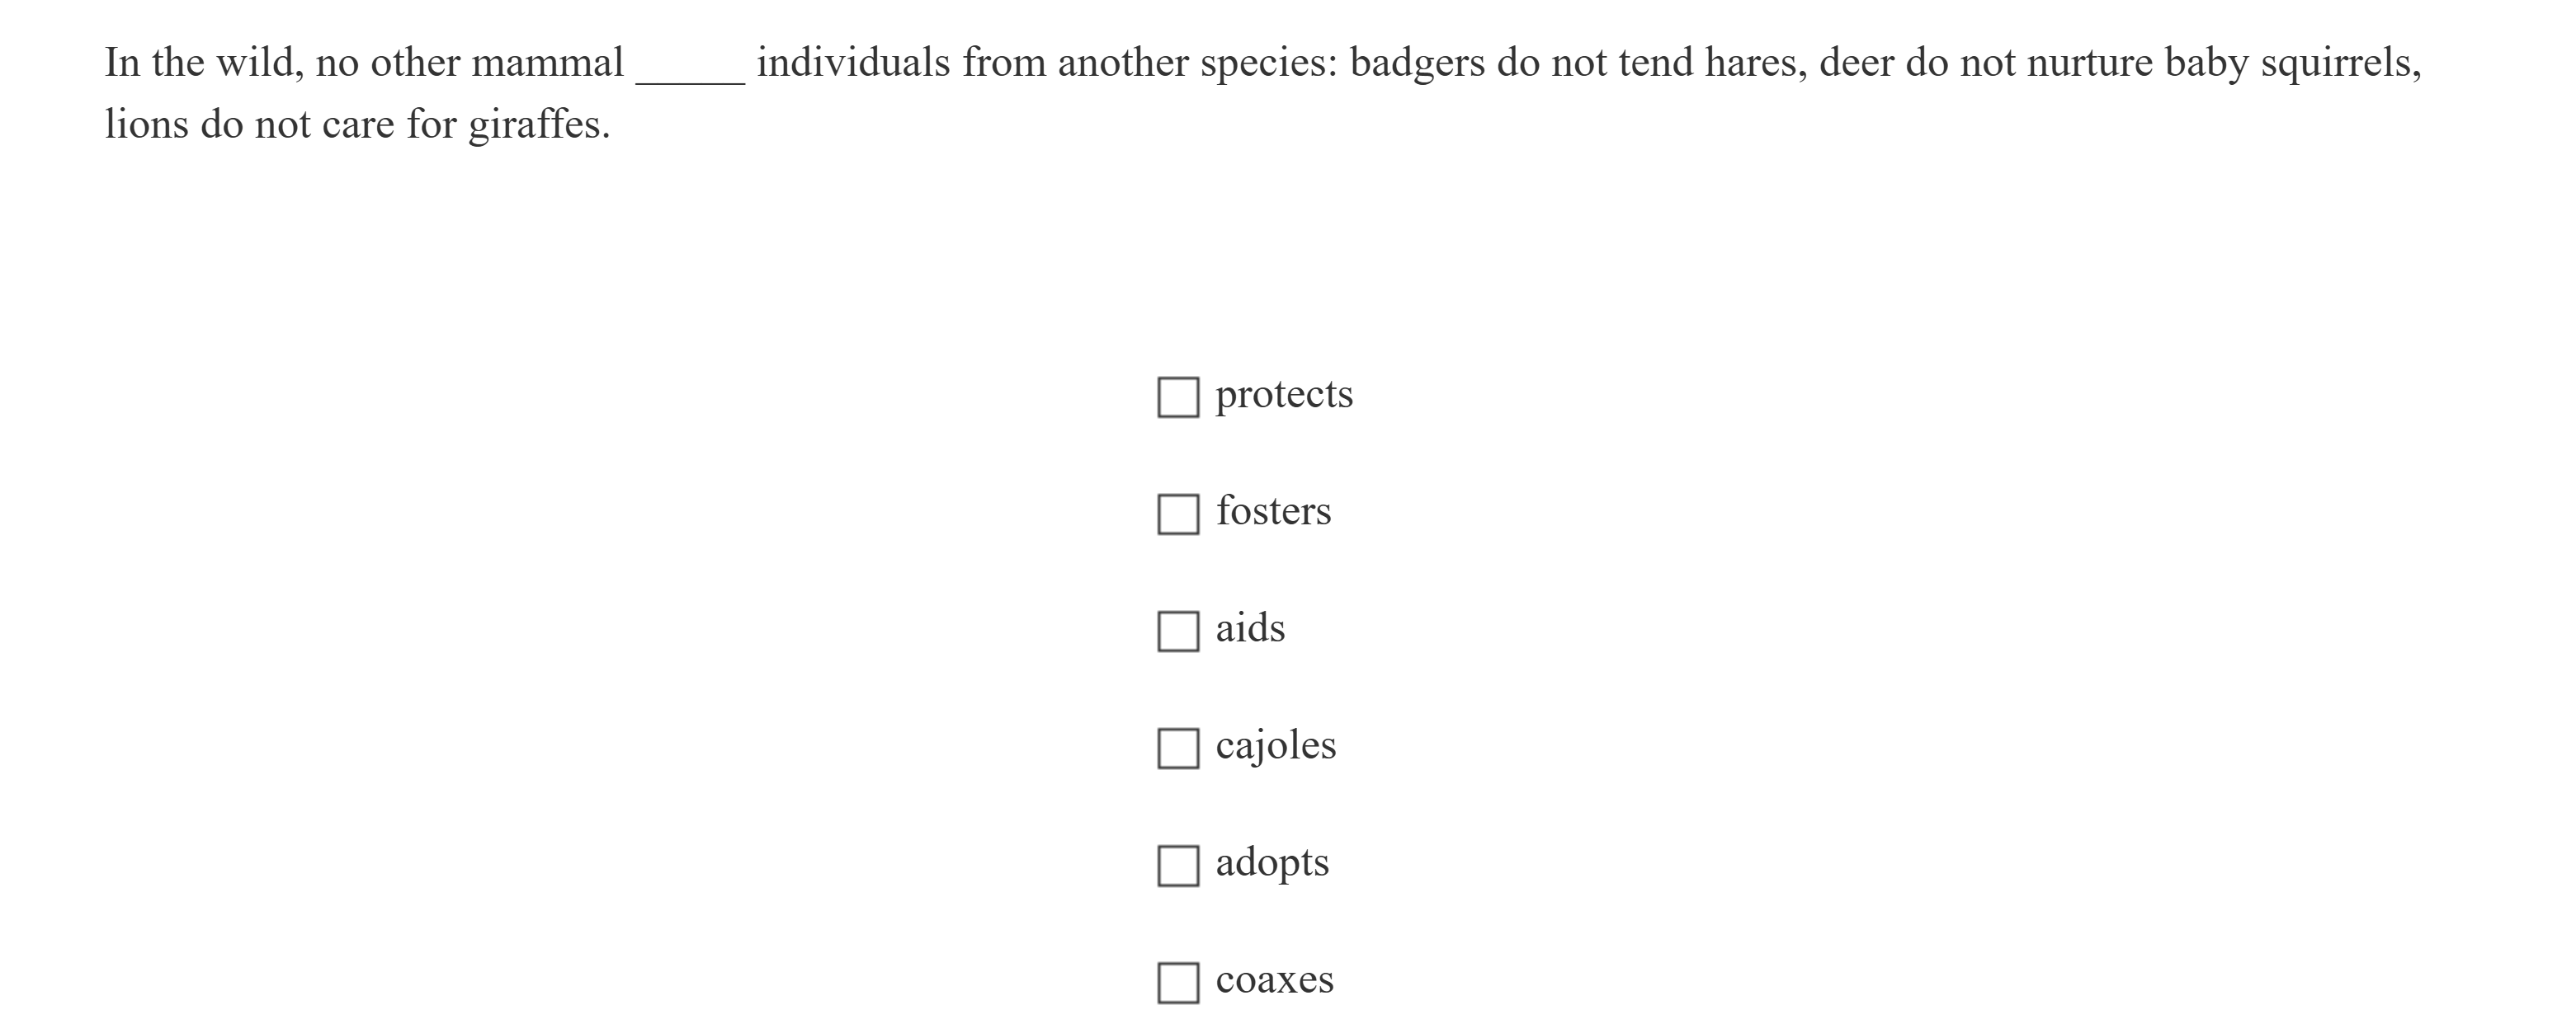Click the word 'badgers' in the sentence
2576x1033 pixels.
tap(1417, 63)
